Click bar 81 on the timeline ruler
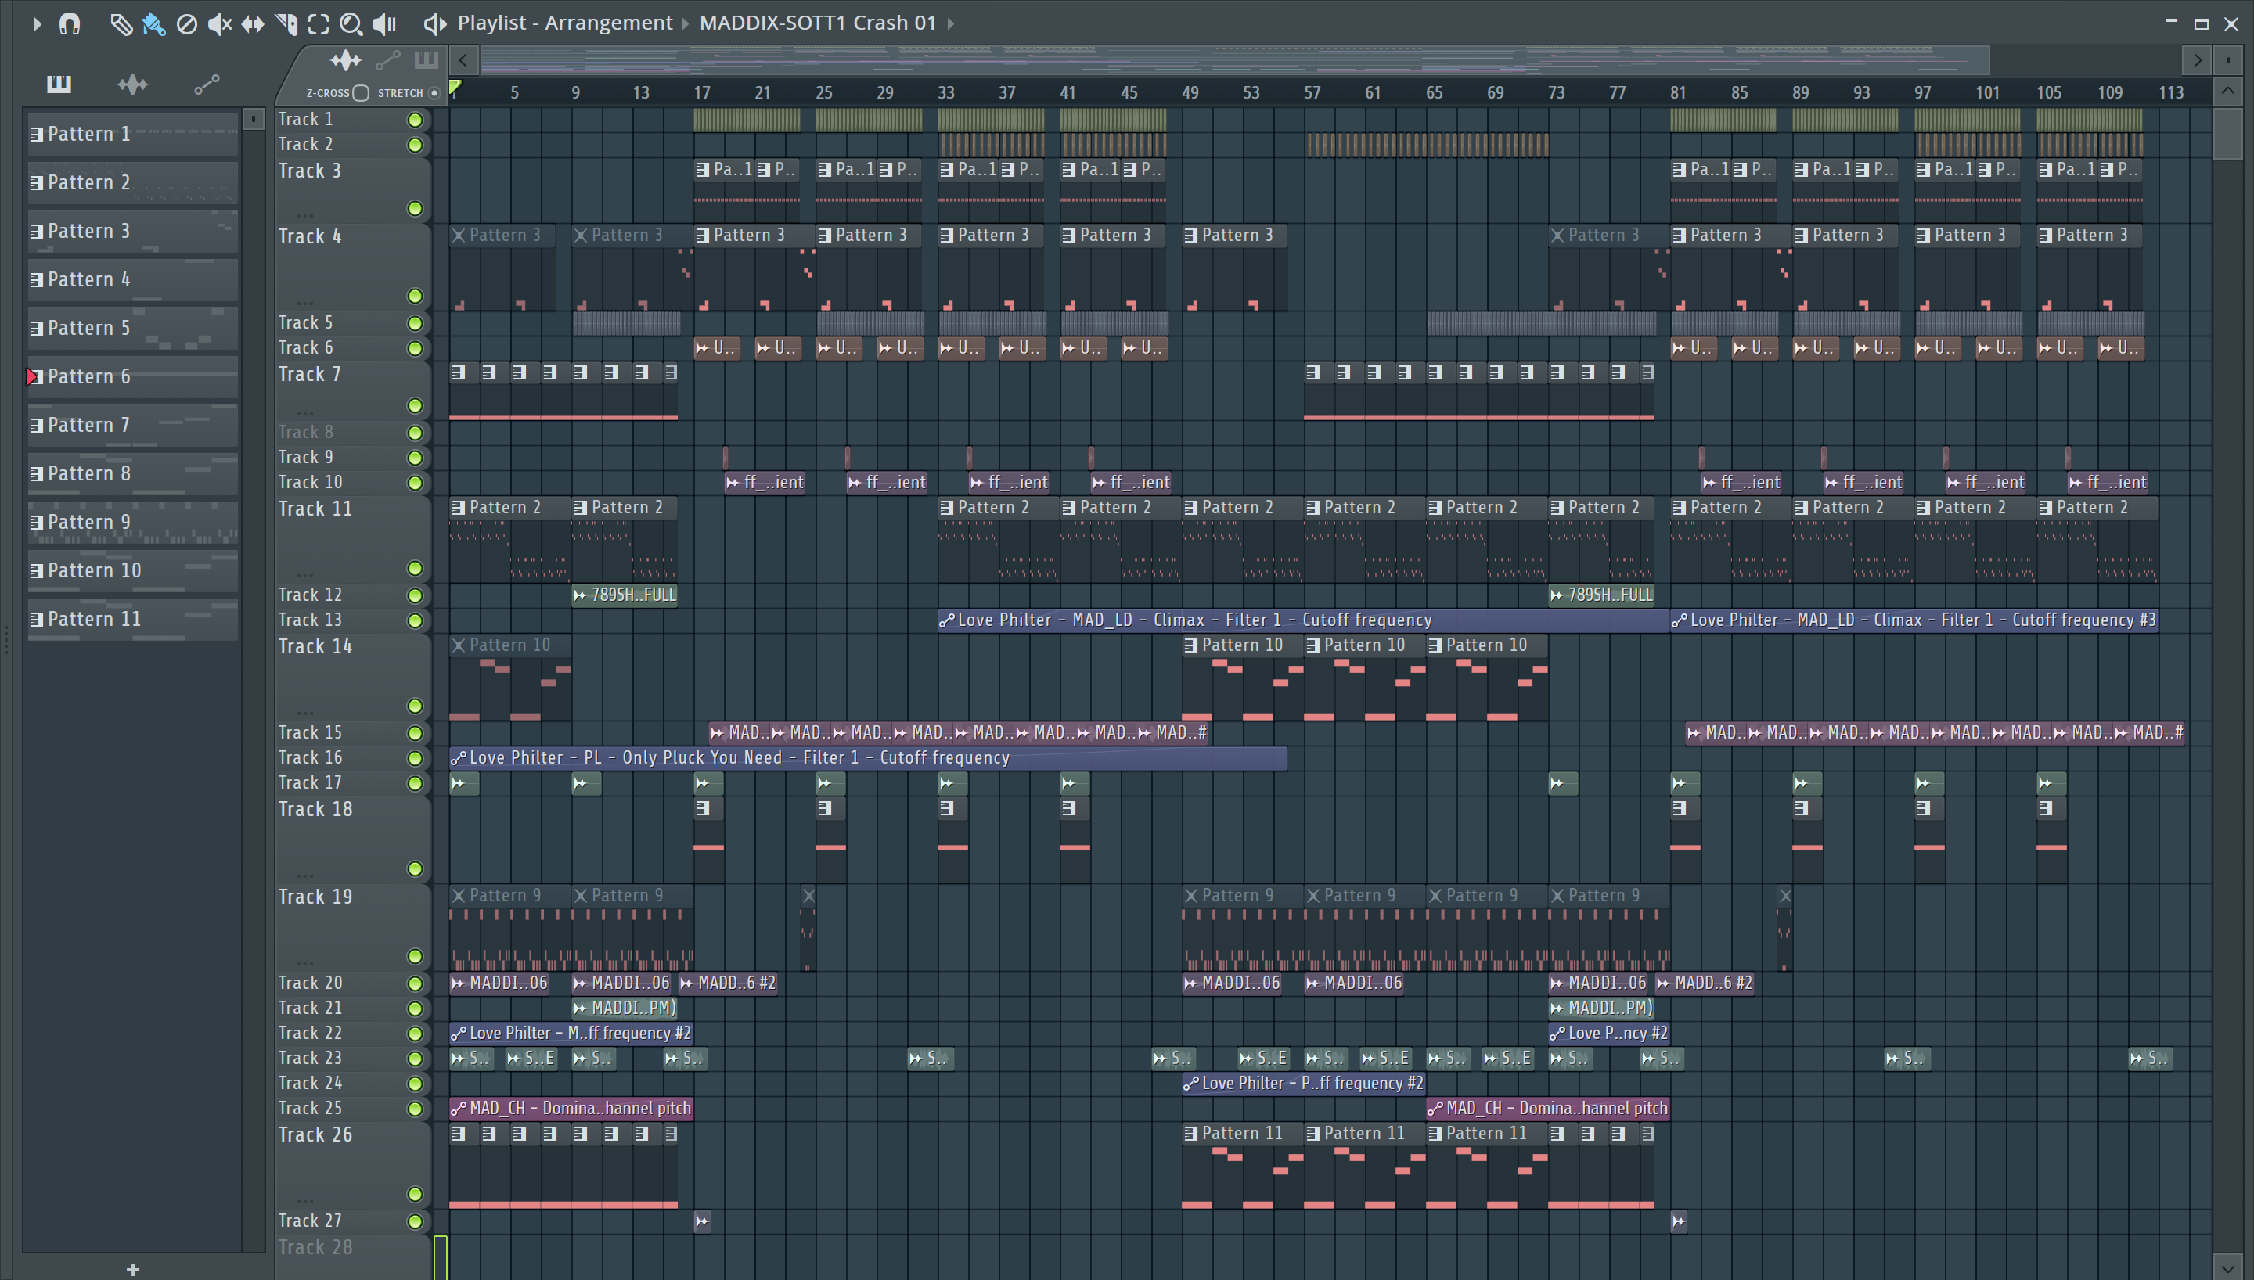 click(1678, 93)
